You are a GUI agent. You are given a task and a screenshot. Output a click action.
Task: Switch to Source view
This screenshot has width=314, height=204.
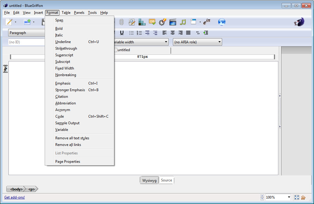point(166,180)
